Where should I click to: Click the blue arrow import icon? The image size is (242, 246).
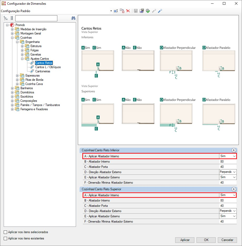(x=160, y=11)
